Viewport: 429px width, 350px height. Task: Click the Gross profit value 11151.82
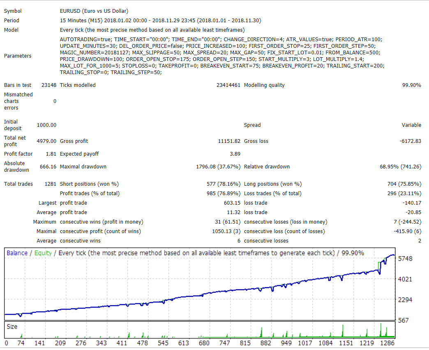pyautogui.click(x=229, y=141)
